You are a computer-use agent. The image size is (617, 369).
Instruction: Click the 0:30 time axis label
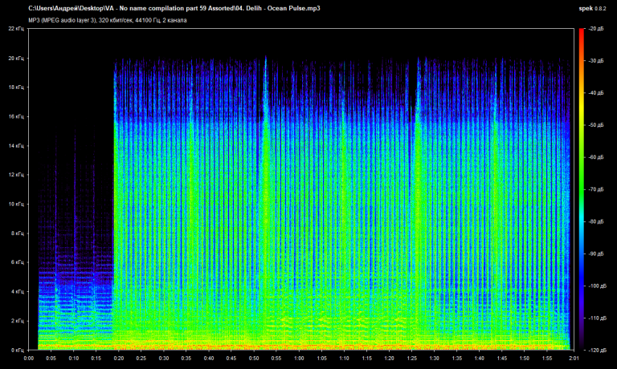click(x=164, y=359)
